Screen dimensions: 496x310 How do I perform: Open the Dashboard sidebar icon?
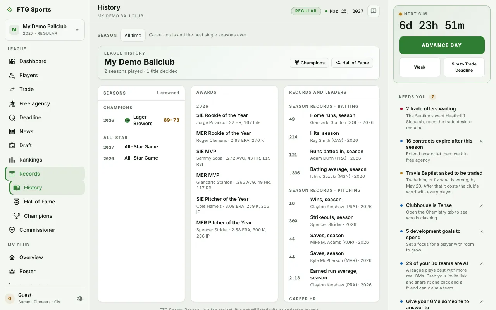(x=12, y=61)
